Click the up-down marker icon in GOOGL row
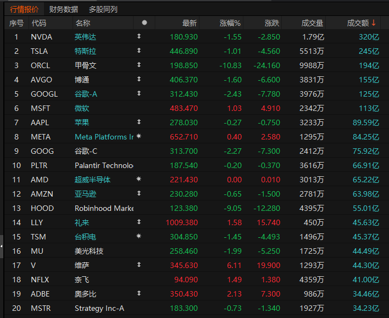 [x=139, y=93]
